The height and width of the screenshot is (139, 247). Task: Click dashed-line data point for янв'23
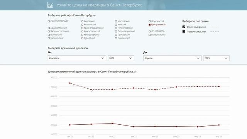coord(155,90)
